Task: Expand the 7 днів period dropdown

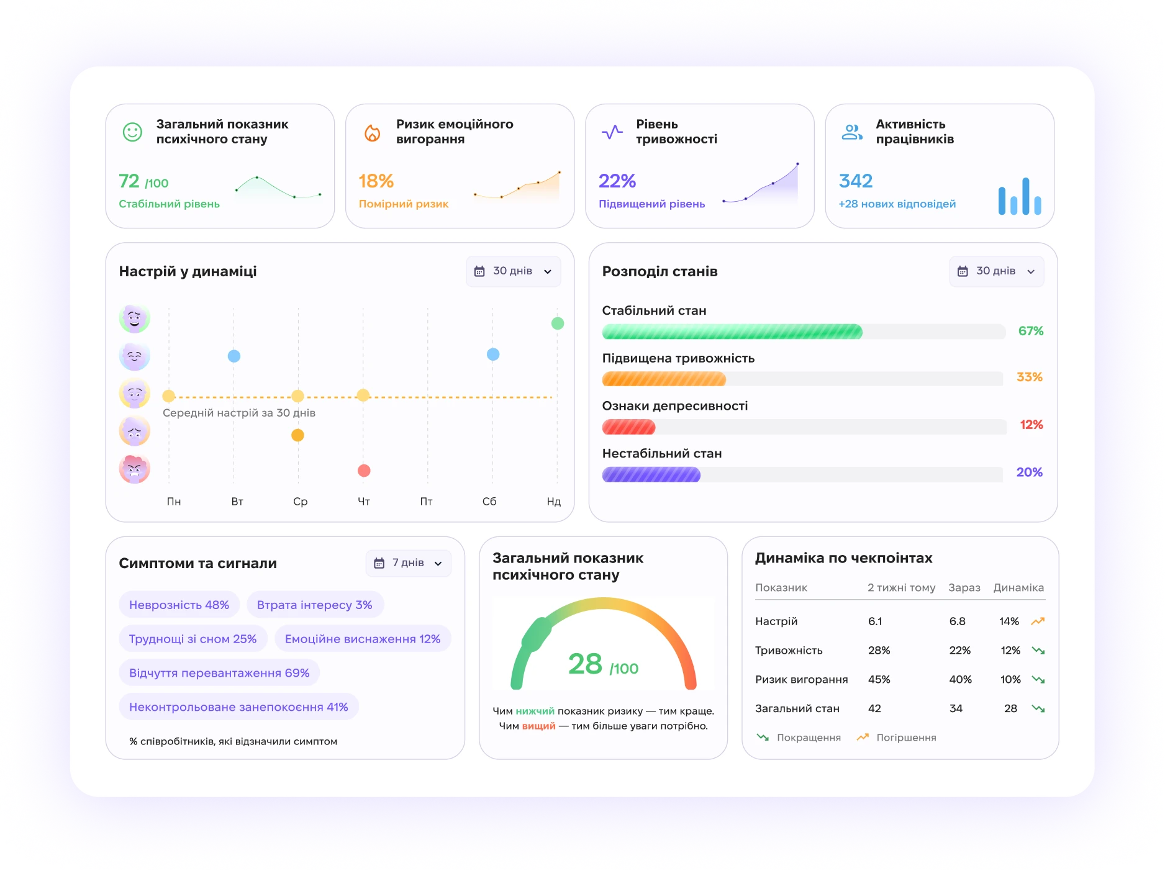Action: tap(409, 563)
